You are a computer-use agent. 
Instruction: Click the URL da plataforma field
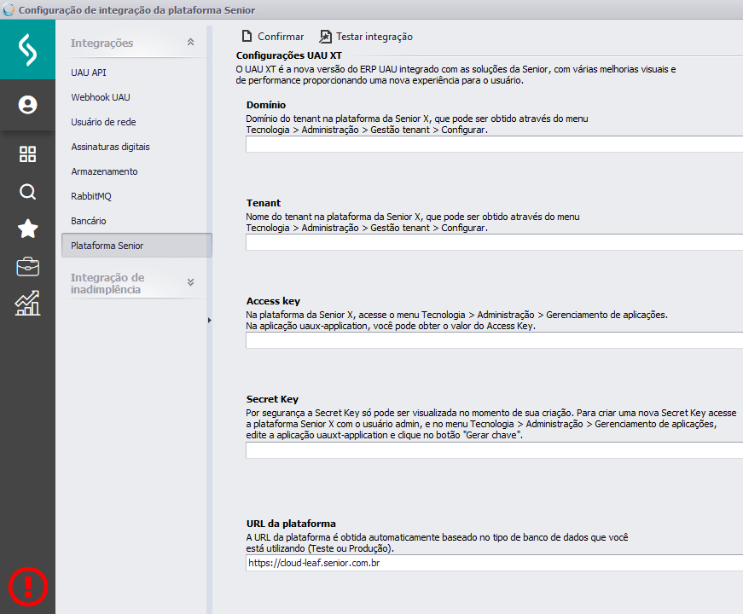tap(427, 562)
